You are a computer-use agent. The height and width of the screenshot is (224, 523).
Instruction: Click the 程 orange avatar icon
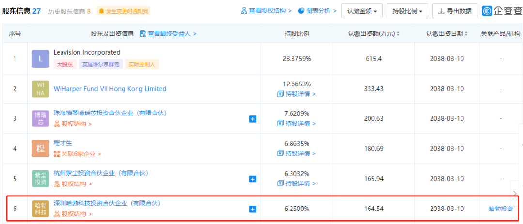(x=40, y=149)
